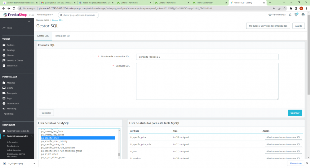
Task: Click the table list scrollbar thumb
Action: click(x=119, y=154)
